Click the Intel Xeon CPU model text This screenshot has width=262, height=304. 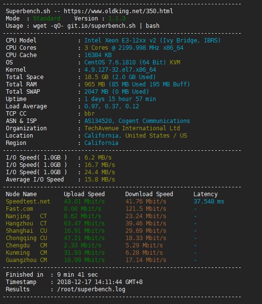click(152, 41)
